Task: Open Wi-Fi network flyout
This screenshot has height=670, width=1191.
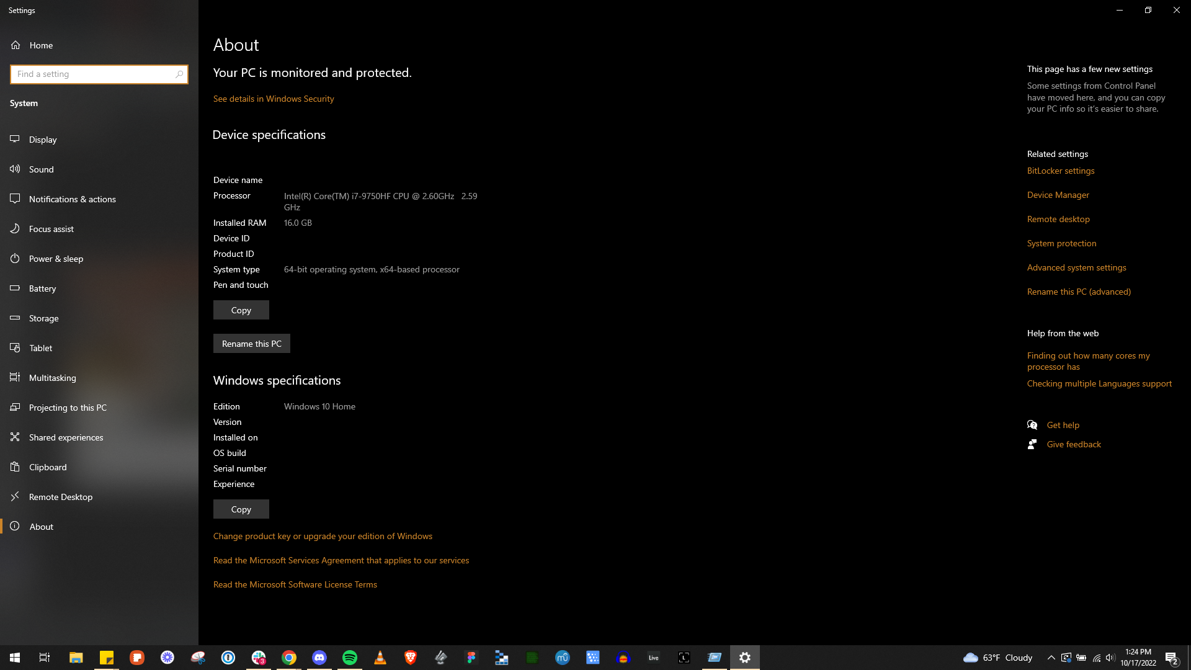Action: coord(1097,658)
